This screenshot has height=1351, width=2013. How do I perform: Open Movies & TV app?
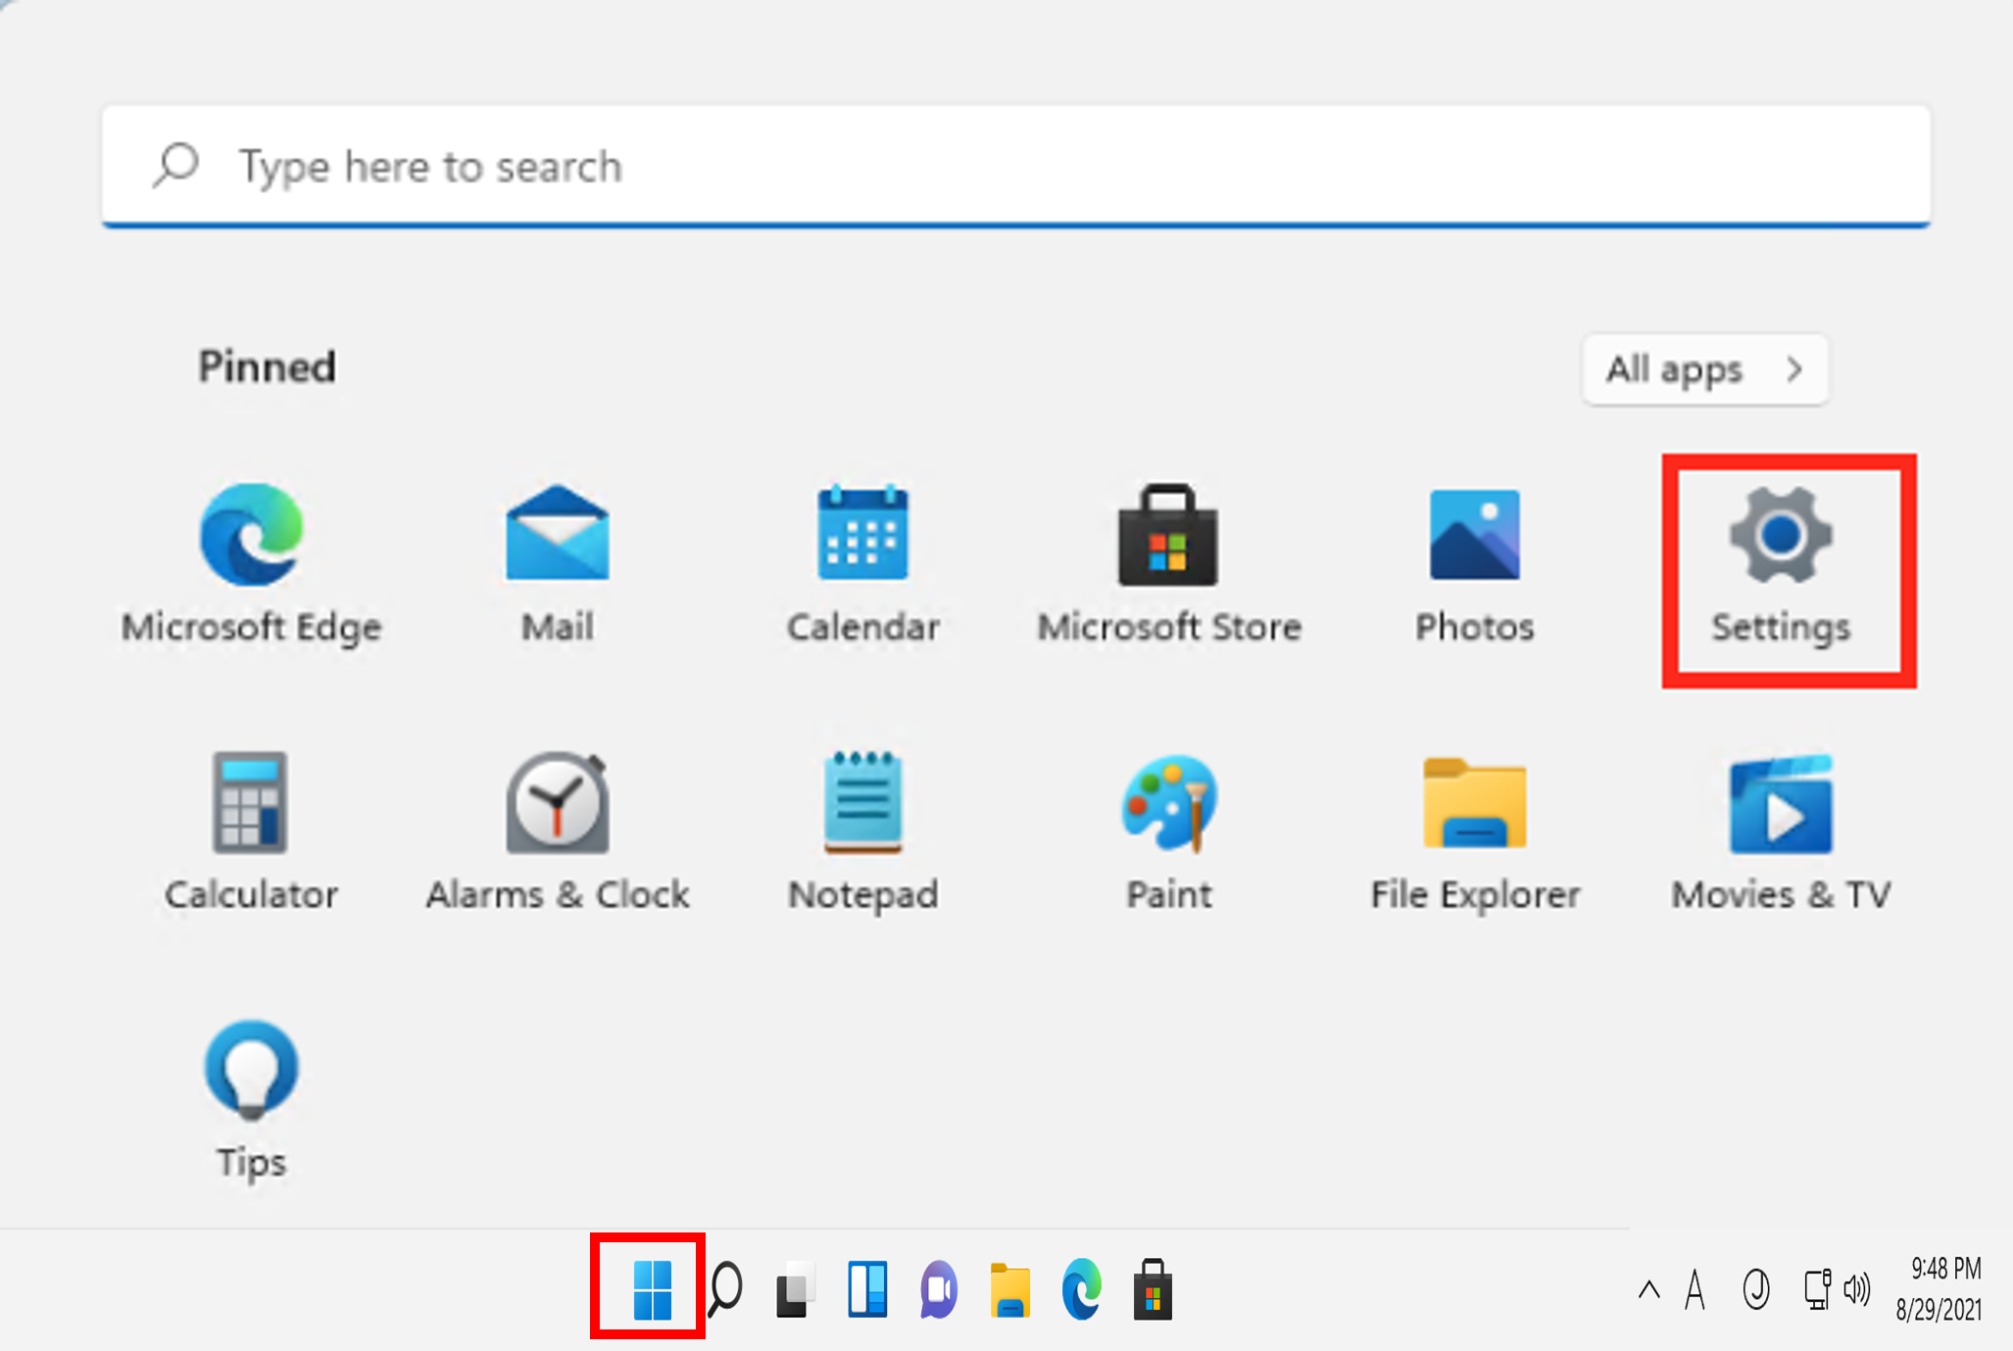pos(1780,805)
